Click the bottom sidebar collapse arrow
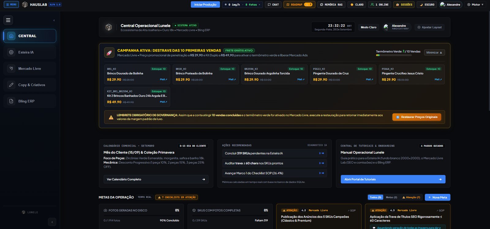 pyautogui.click(x=52, y=222)
